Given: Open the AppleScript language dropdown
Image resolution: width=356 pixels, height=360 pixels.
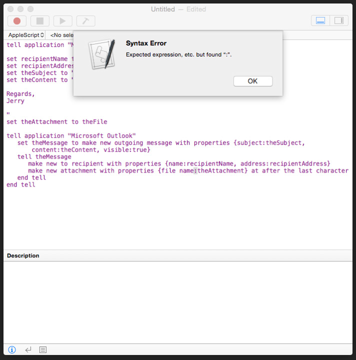Looking at the screenshot, I should 26,35.
